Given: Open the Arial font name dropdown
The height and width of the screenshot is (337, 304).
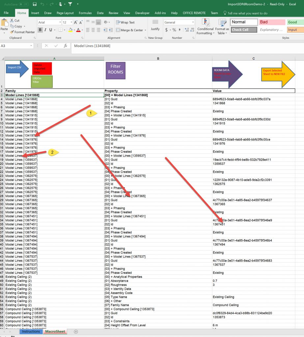Looking at the screenshot, I should click(x=60, y=22).
